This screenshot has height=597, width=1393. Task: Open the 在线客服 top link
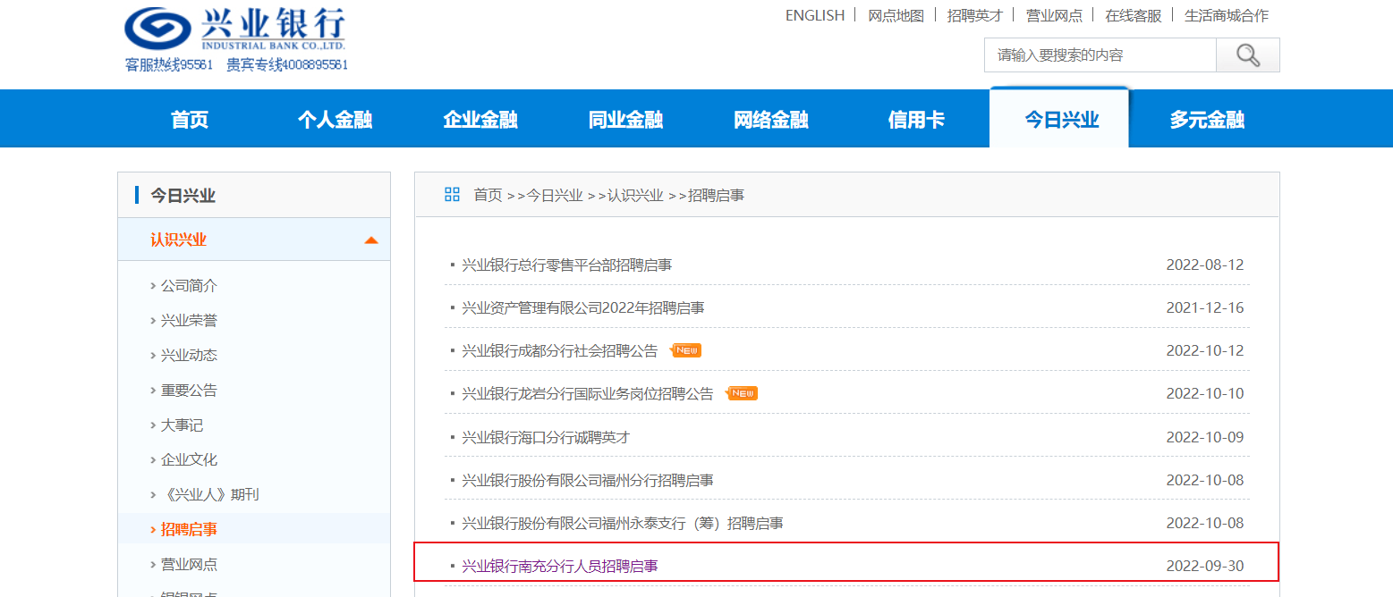[x=1133, y=15]
